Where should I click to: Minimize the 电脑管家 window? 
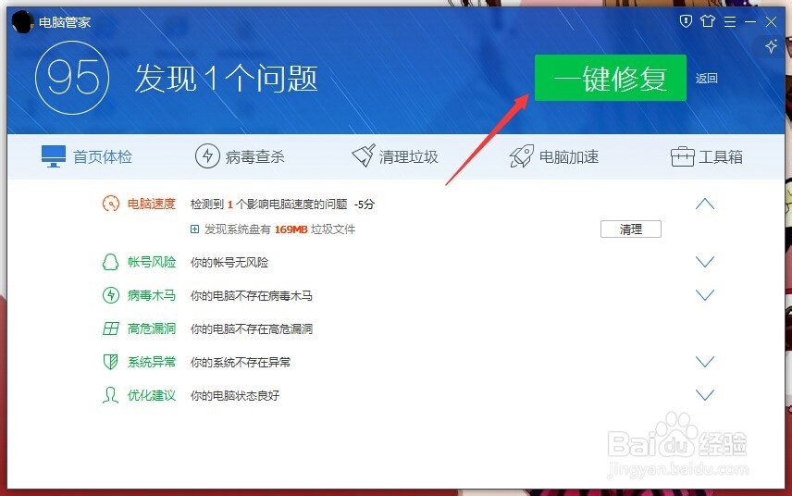coord(750,21)
